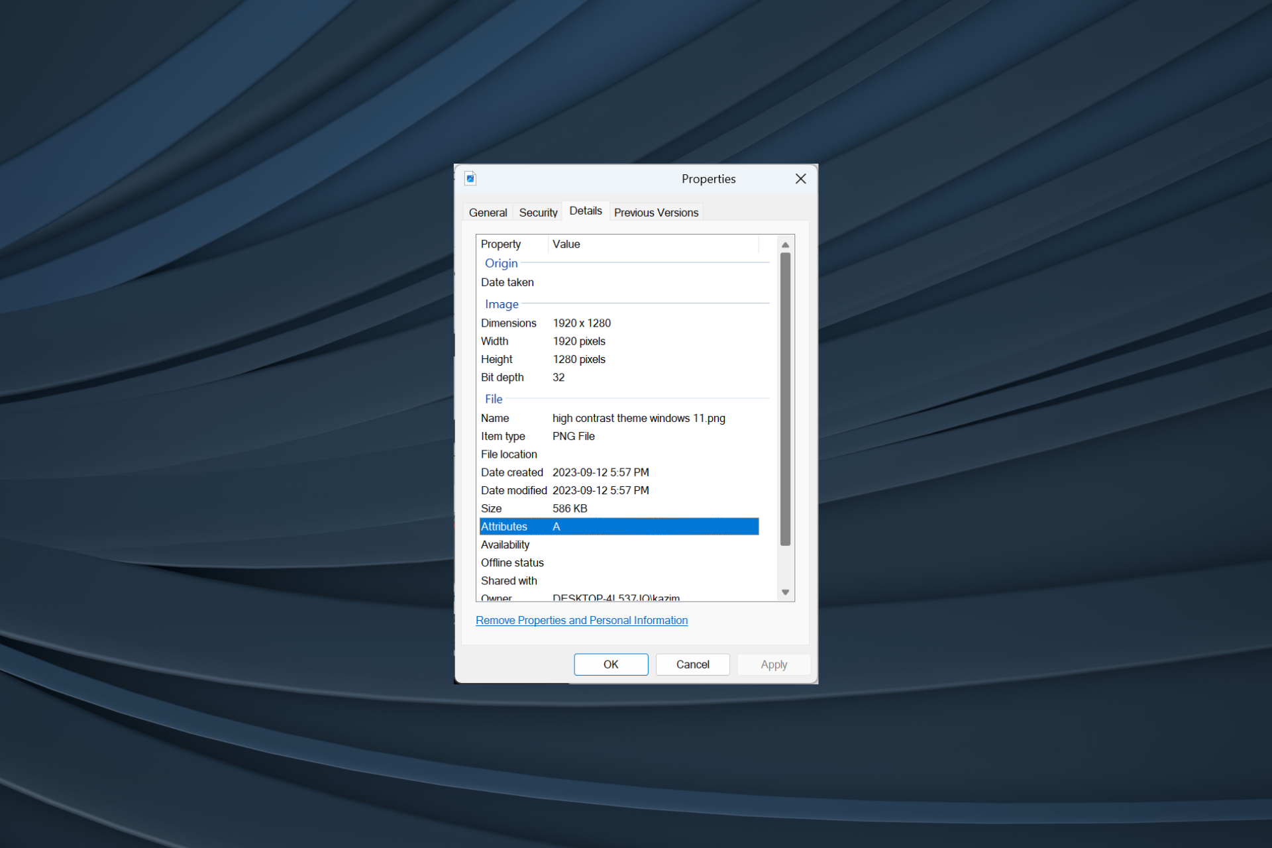Click the OK button

(609, 662)
